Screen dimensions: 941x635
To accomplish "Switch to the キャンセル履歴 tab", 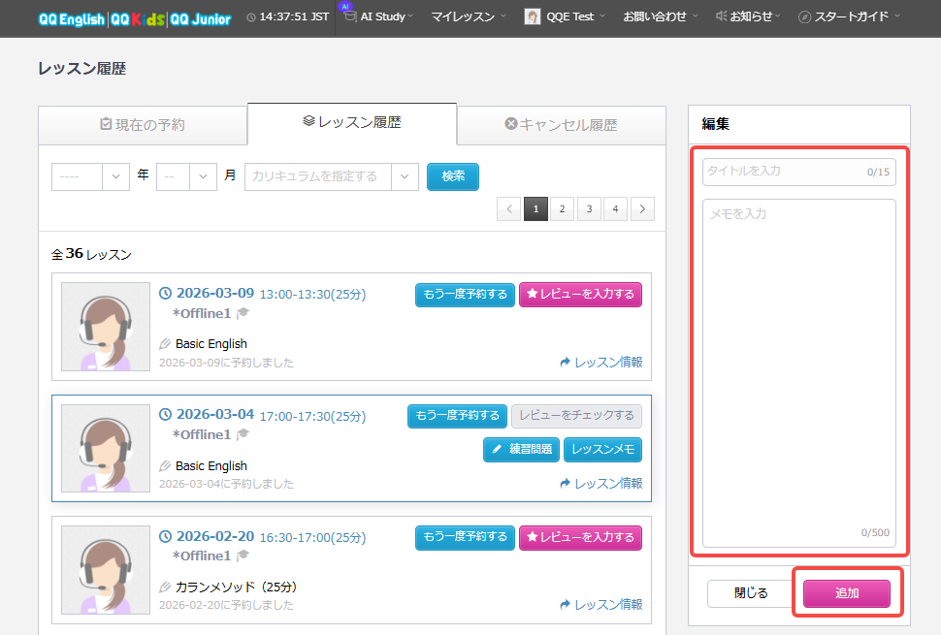I will (x=561, y=125).
